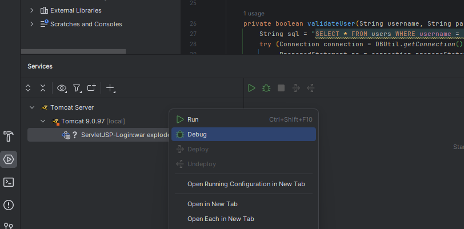
Task: Click Expand All in Services toolbar
Action: tap(29, 88)
